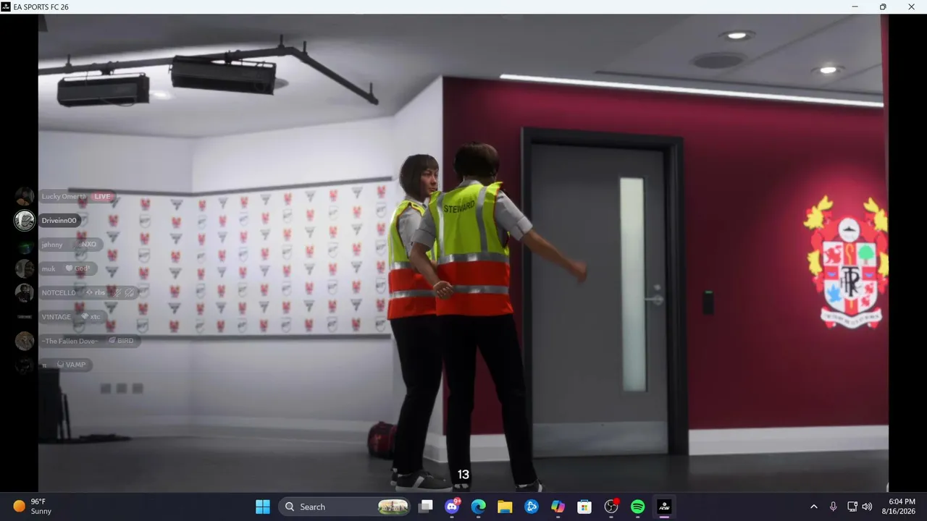Click the volume speaker icon in the tray
The image size is (927, 521).
tap(867, 507)
